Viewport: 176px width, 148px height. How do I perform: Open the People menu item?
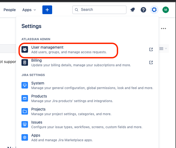pyautogui.click(x=10, y=10)
